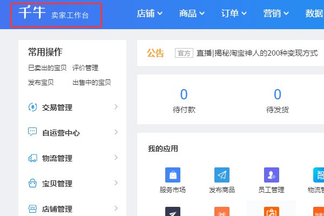Screen dimensions: 324x216
Task: Click the 物流管理 truck icon
Action: point(32,158)
